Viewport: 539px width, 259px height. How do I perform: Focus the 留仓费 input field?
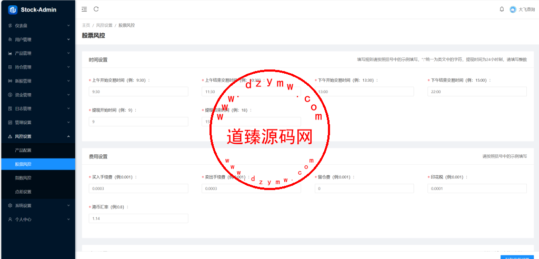coord(364,188)
